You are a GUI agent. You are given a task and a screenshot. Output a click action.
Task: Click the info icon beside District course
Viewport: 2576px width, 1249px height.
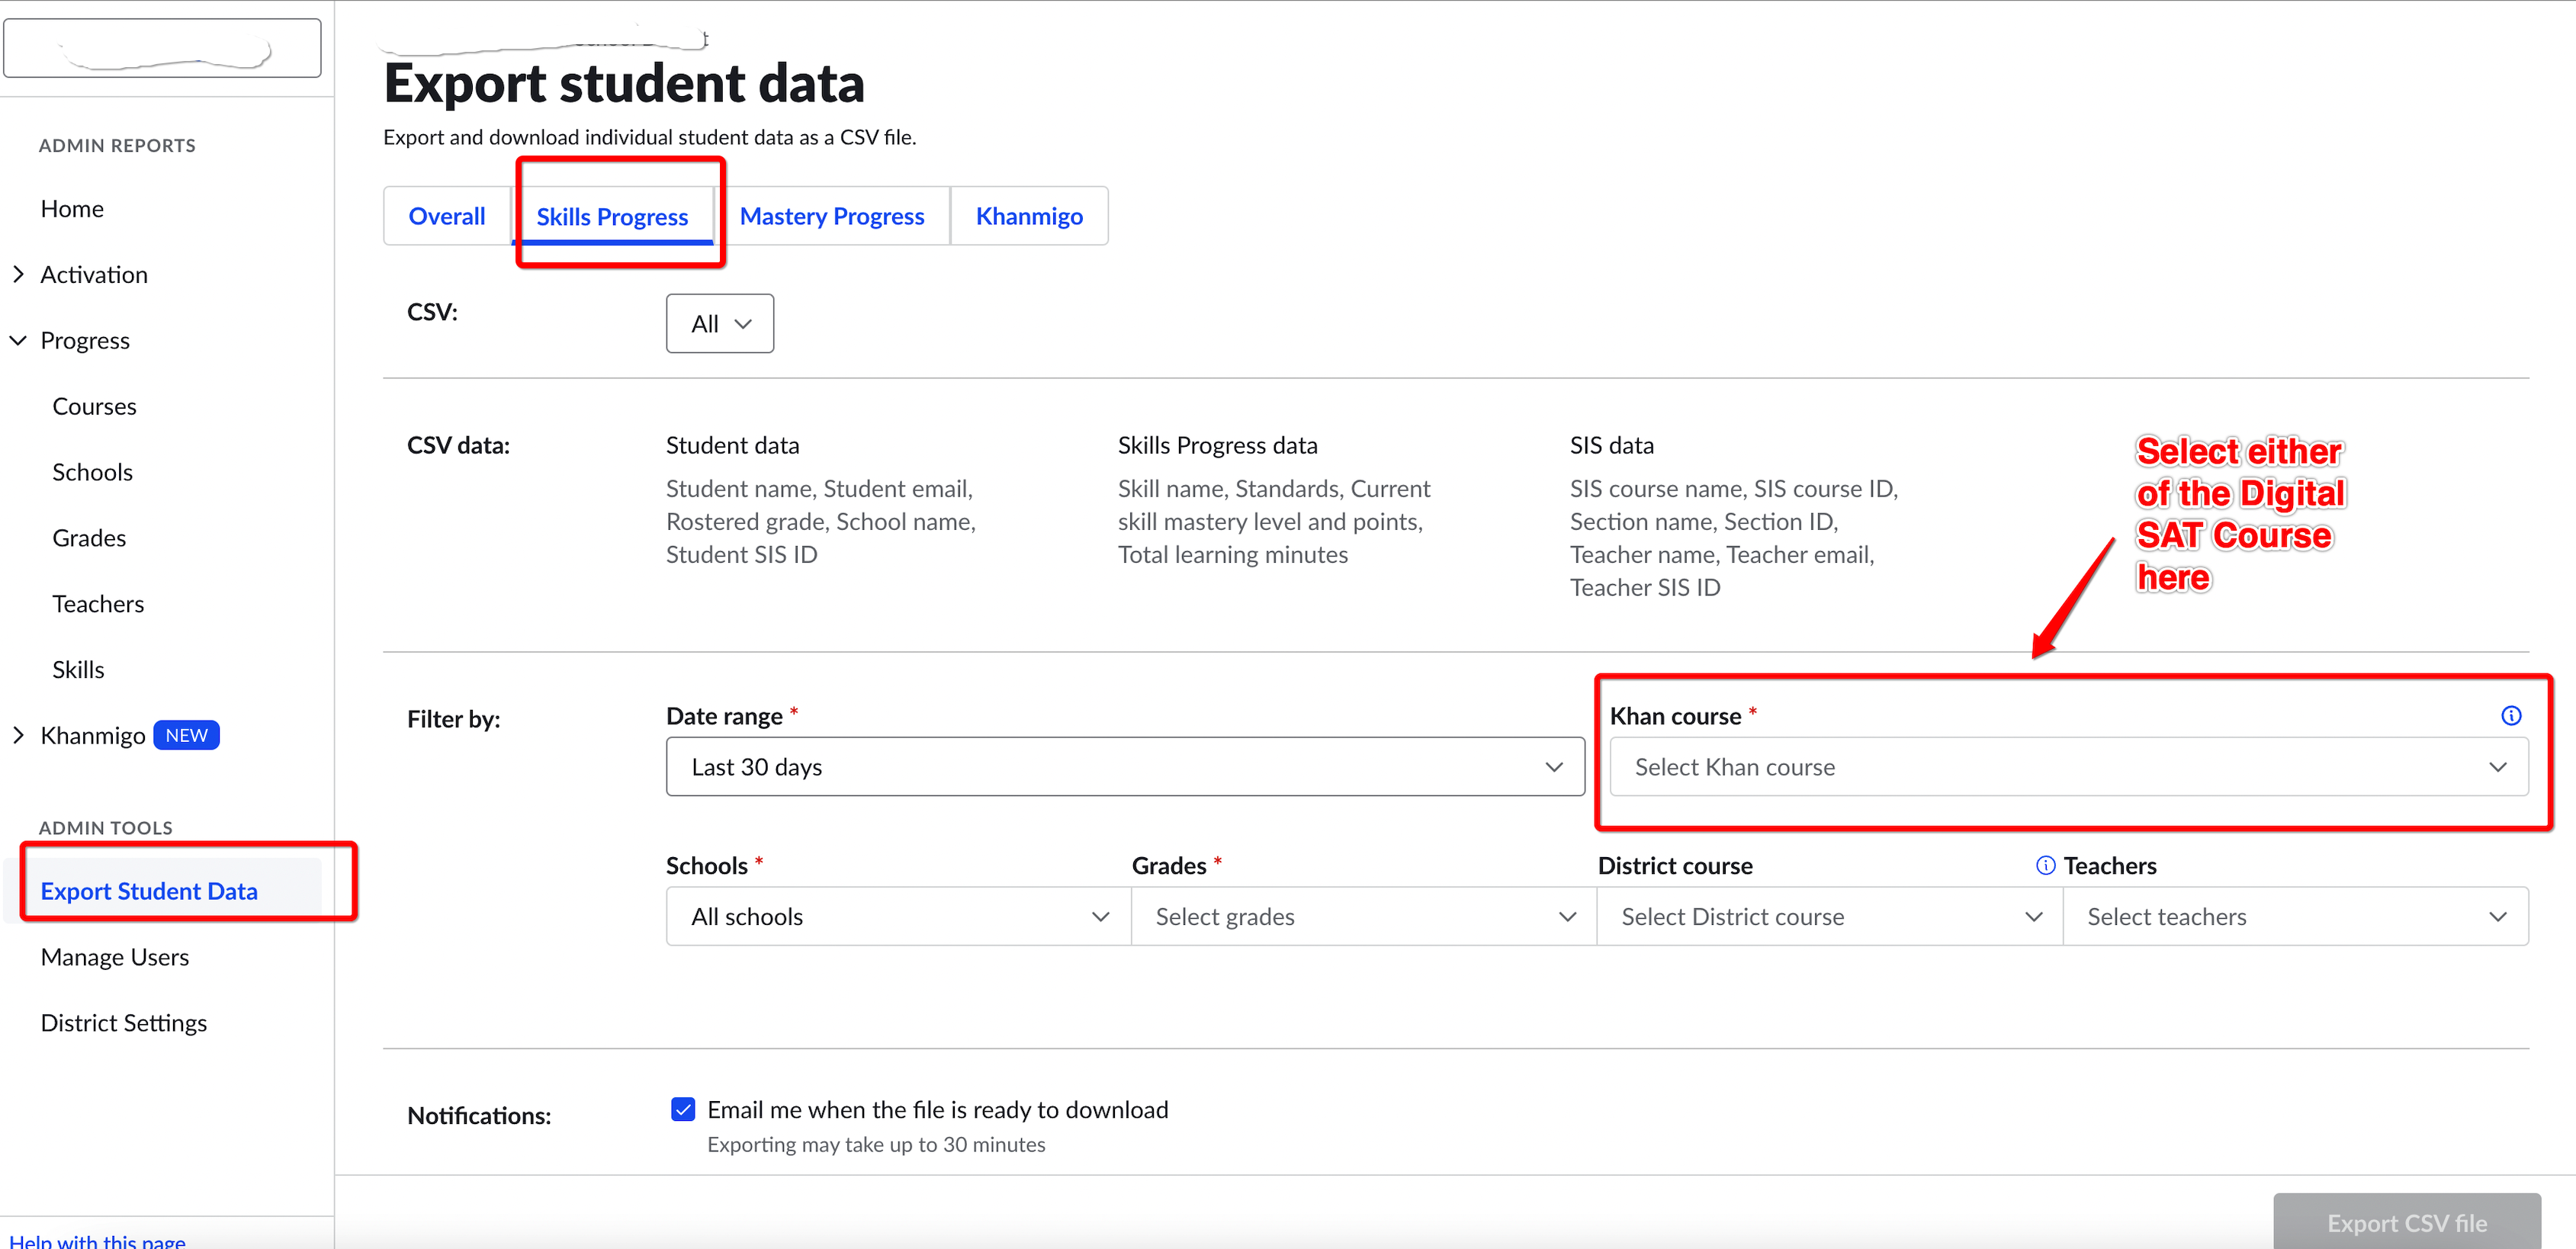[2045, 865]
